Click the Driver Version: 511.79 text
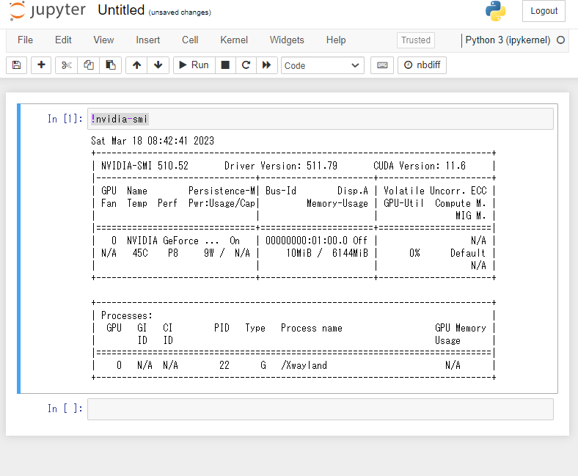Viewport: 578px width, 476px height. [281, 166]
